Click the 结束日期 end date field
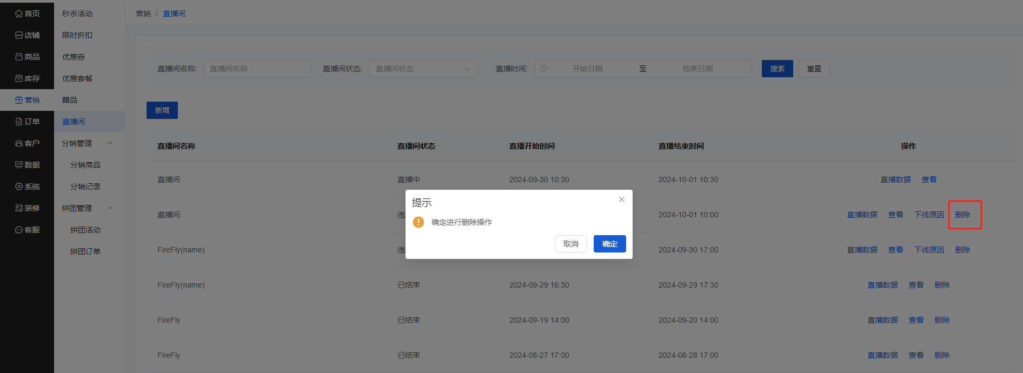 [x=697, y=69]
